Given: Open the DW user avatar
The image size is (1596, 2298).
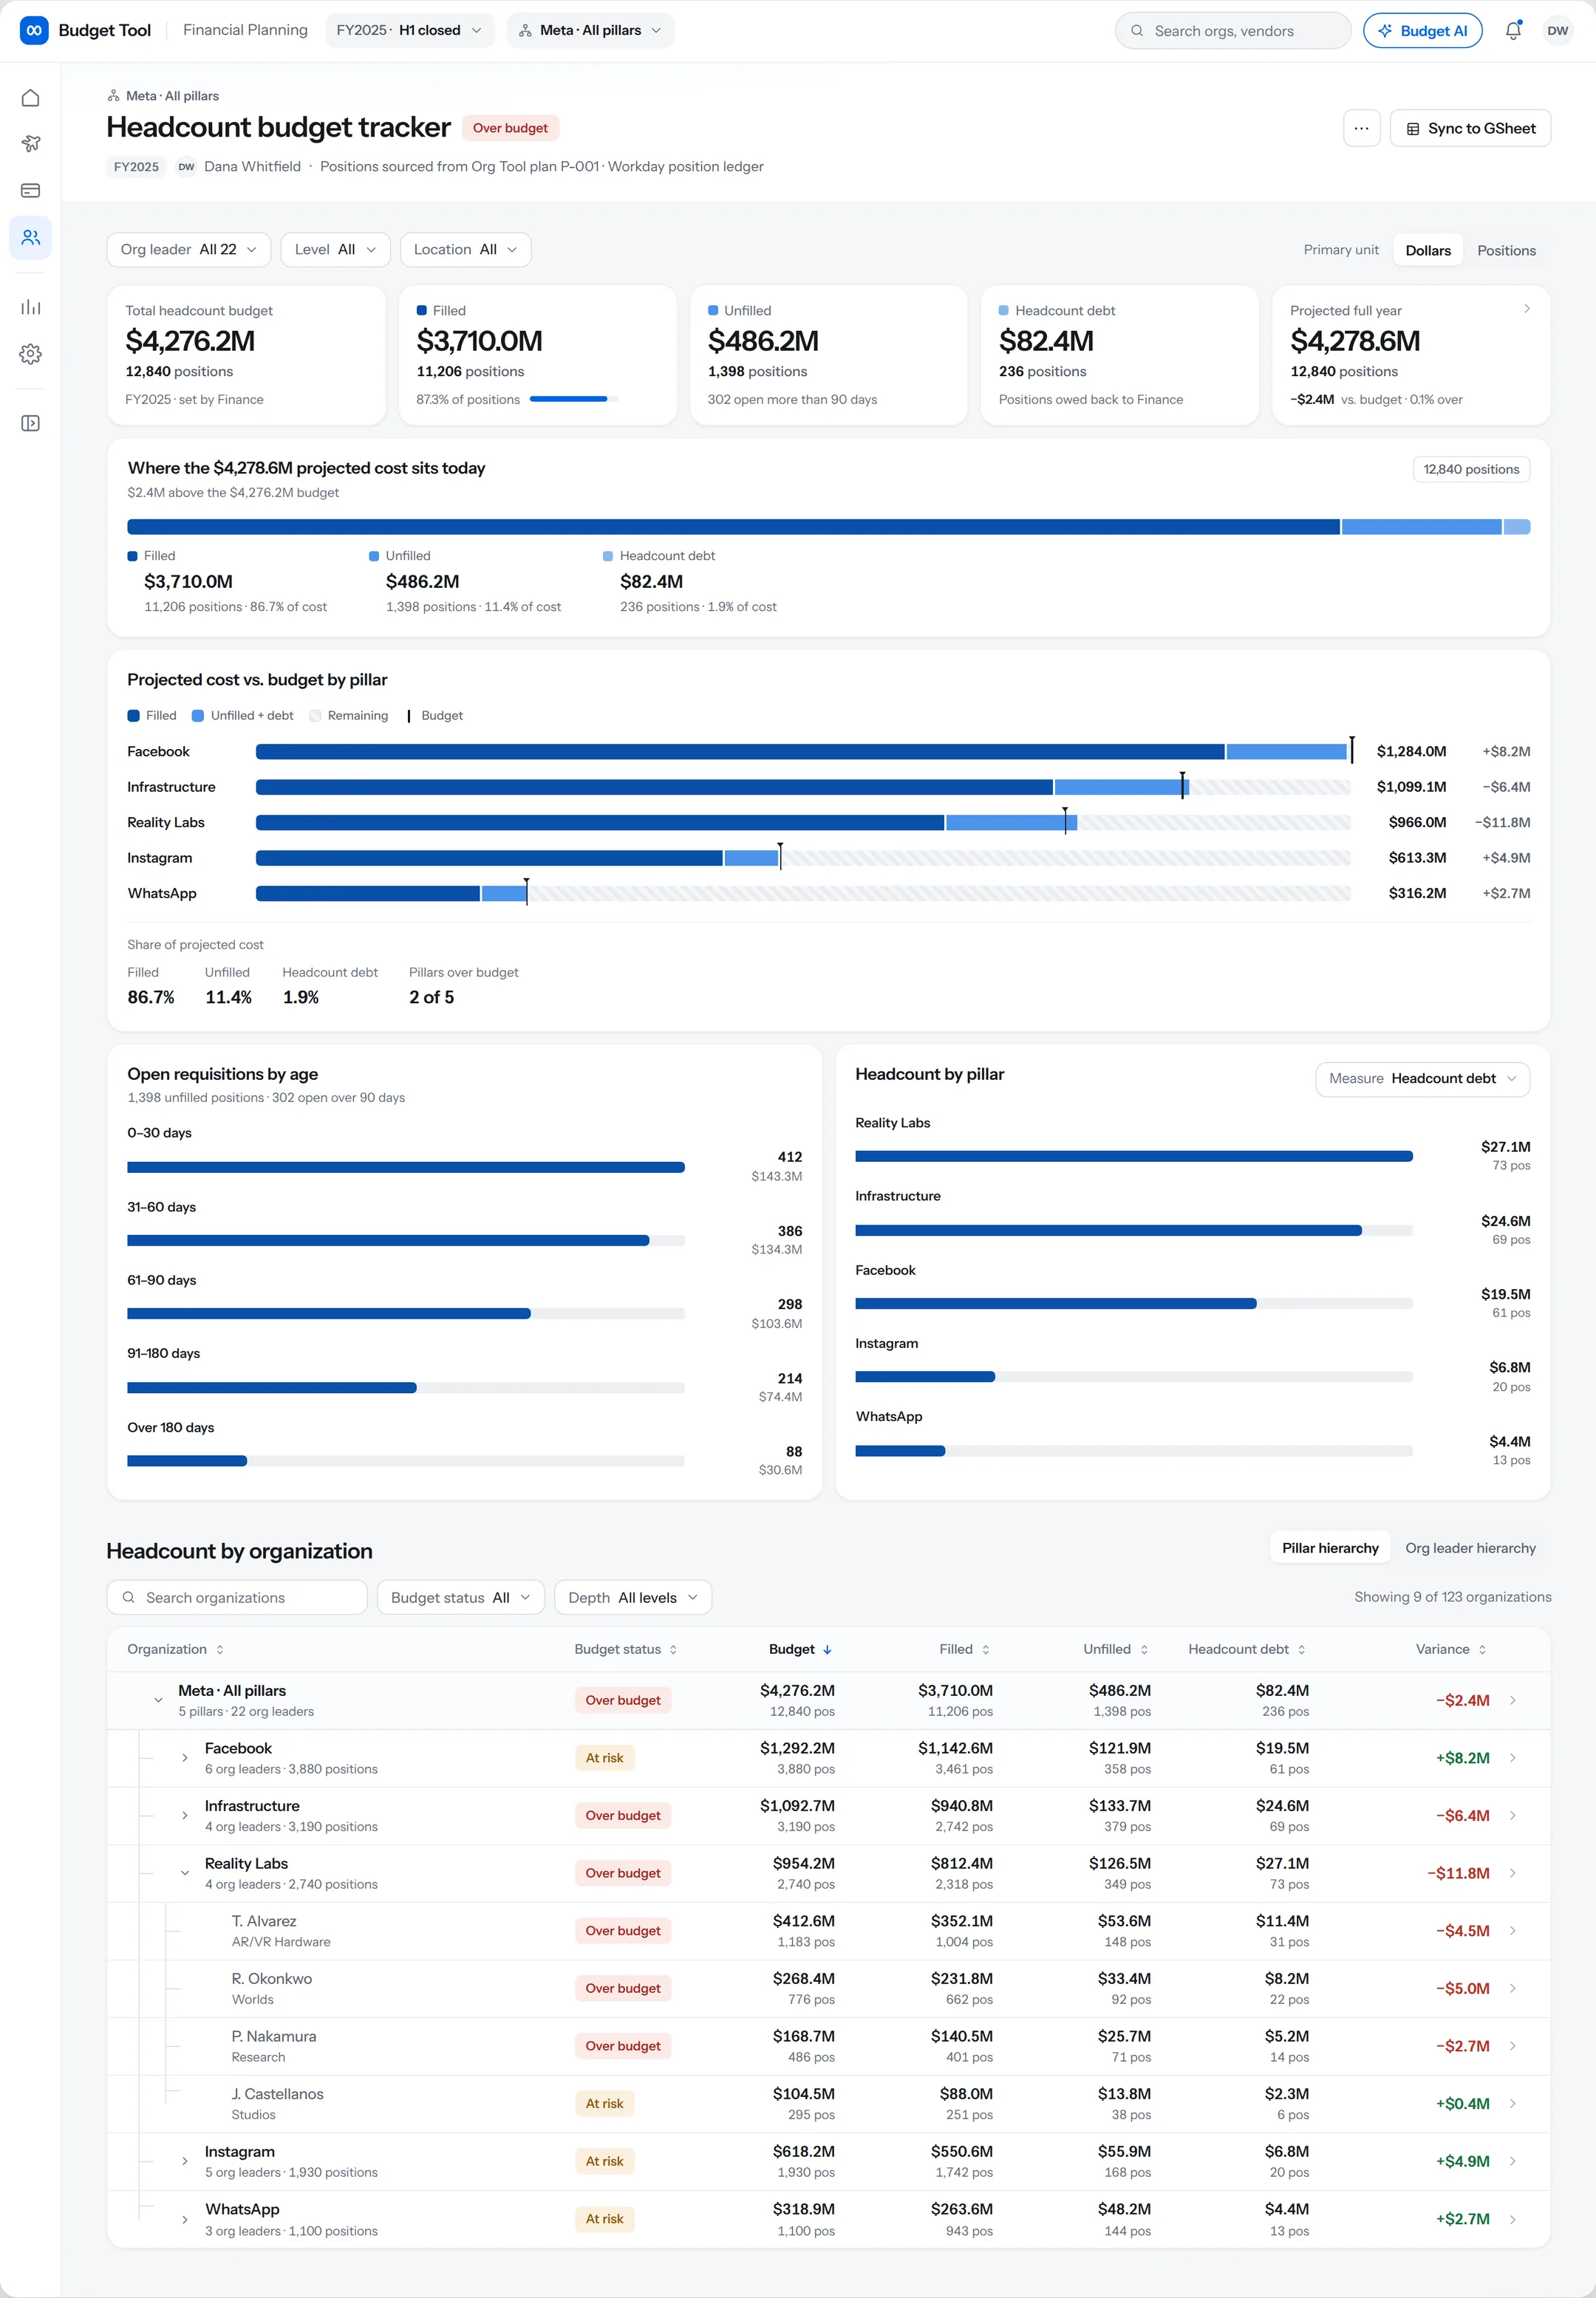Looking at the screenshot, I should tap(1557, 31).
